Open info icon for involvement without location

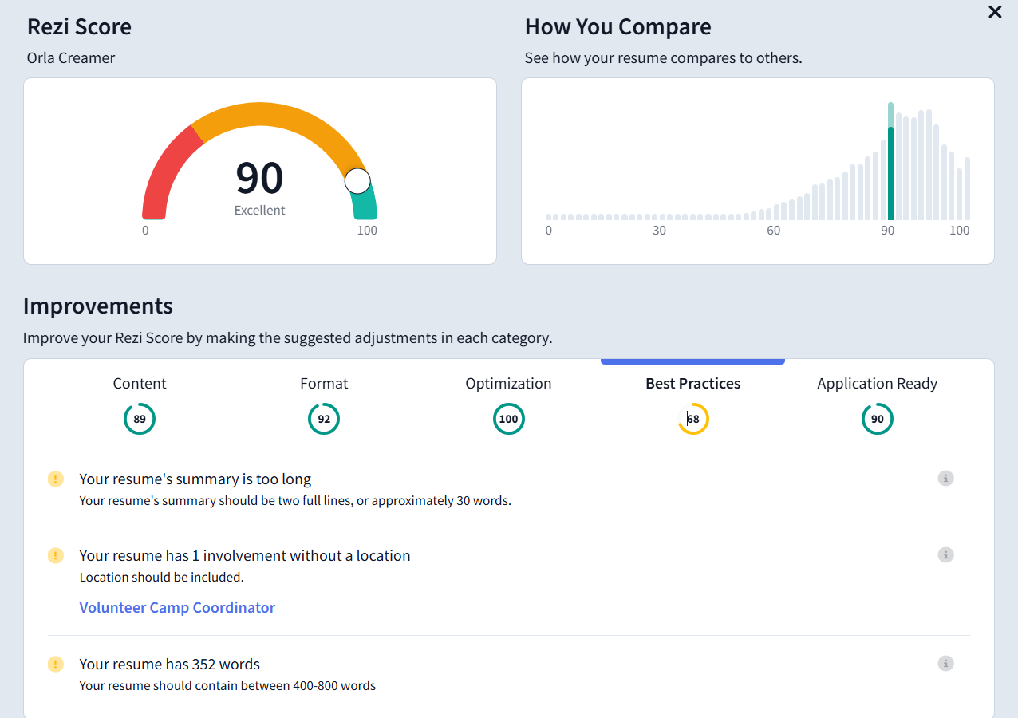[945, 555]
